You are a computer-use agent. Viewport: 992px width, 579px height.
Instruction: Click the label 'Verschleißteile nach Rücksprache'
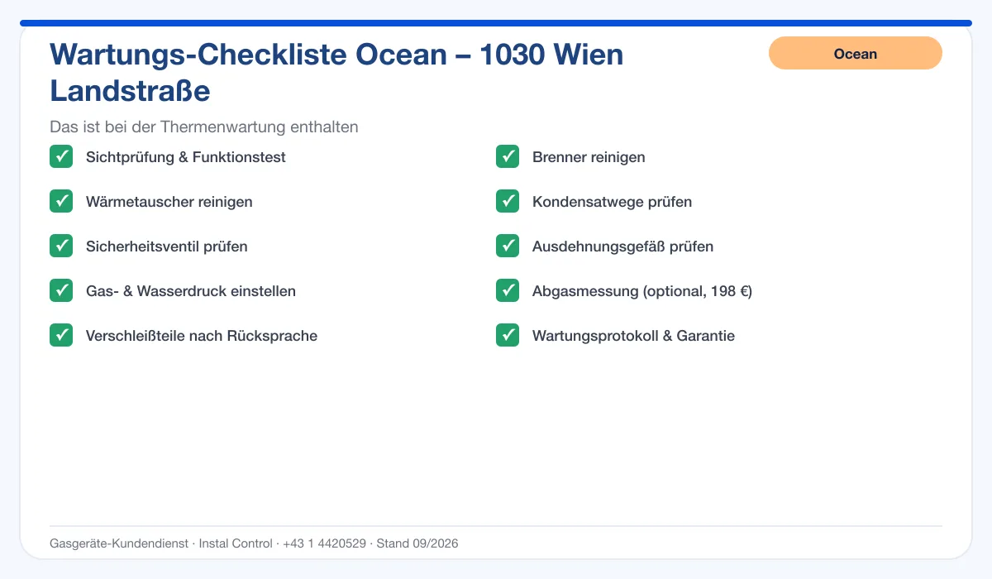pyautogui.click(x=202, y=336)
